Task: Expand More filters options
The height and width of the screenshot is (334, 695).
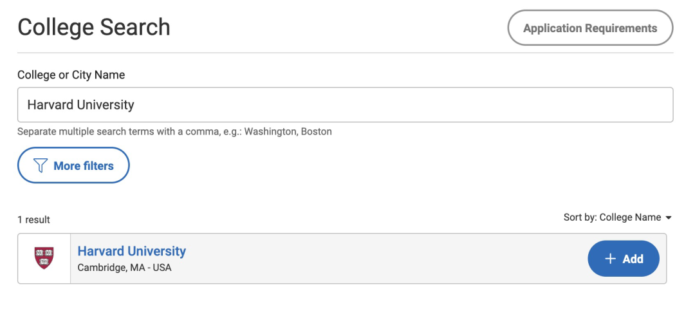Action: pos(73,165)
